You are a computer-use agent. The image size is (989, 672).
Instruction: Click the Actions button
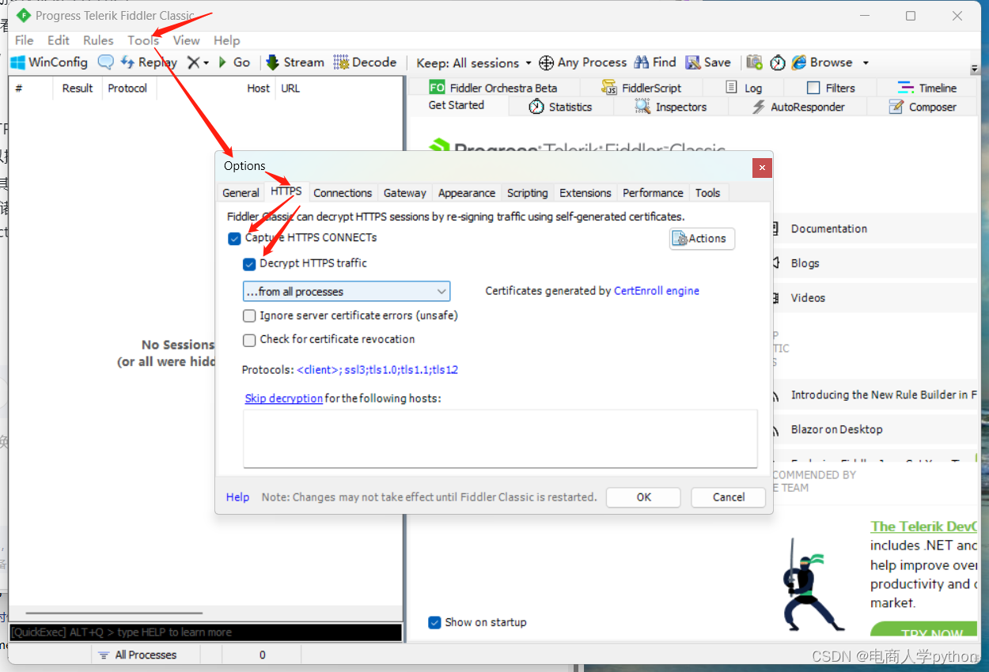[702, 239]
